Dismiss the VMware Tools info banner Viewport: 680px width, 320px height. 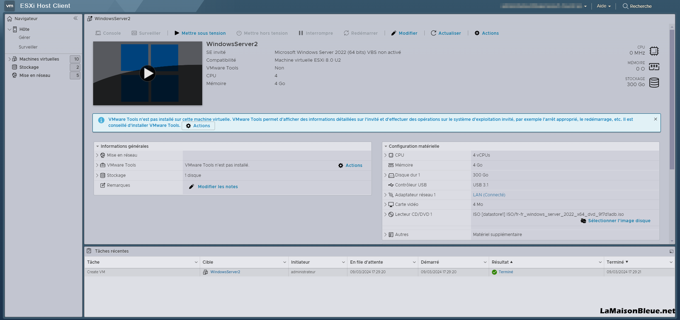point(656,119)
